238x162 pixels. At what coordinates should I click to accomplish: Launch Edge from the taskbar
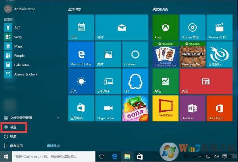pos(115,156)
